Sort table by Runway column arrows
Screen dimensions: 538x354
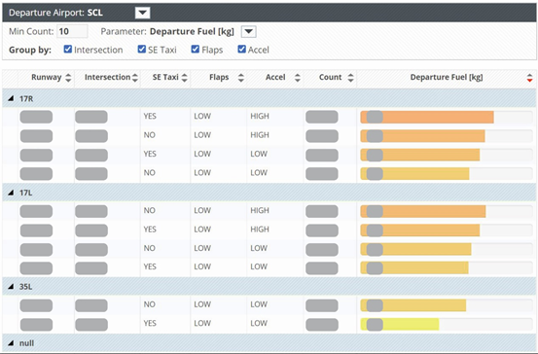tap(68, 78)
